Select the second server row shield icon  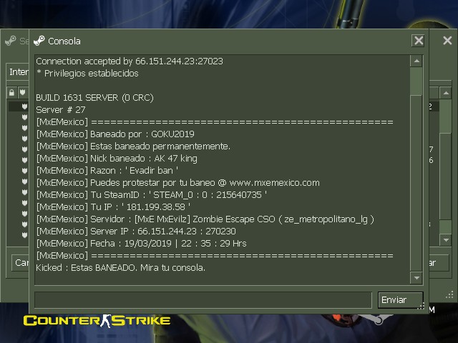point(25,117)
